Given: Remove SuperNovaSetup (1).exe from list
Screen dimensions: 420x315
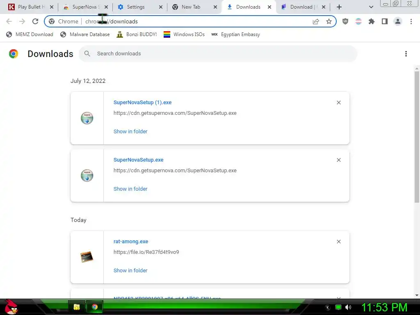Looking at the screenshot, I should pos(338,103).
